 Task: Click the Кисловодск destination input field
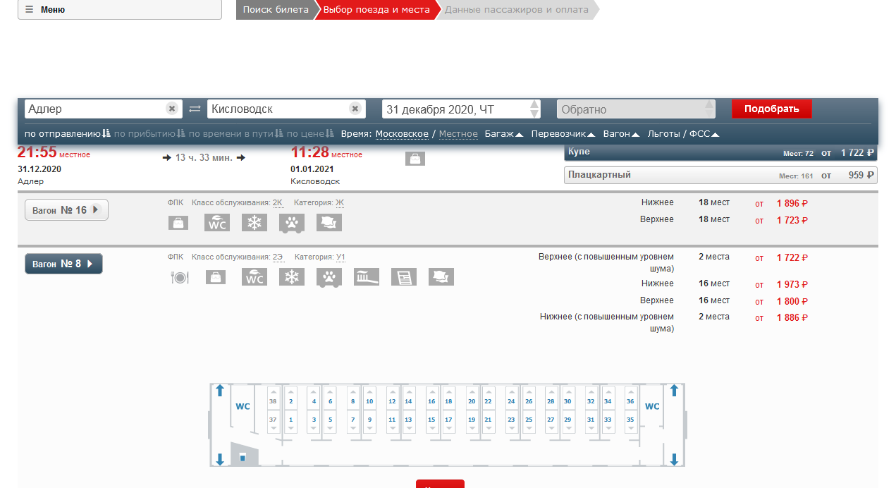pos(277,109)
